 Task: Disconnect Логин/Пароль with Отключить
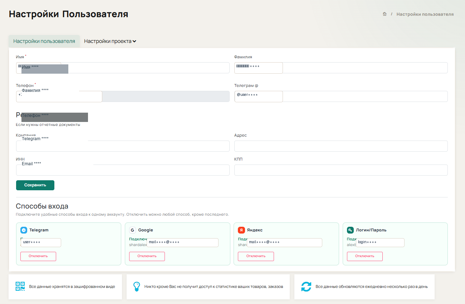pos(365,256)
